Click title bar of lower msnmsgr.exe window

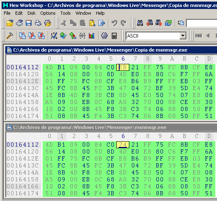tap(111, 127)
